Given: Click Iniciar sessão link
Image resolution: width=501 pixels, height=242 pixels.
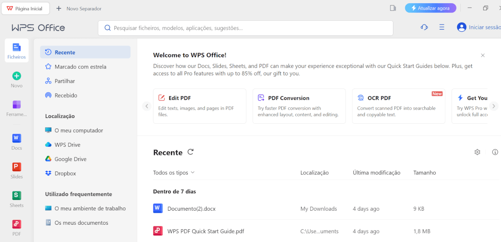Looking at the screenshot, I should [x=485, y=27].
